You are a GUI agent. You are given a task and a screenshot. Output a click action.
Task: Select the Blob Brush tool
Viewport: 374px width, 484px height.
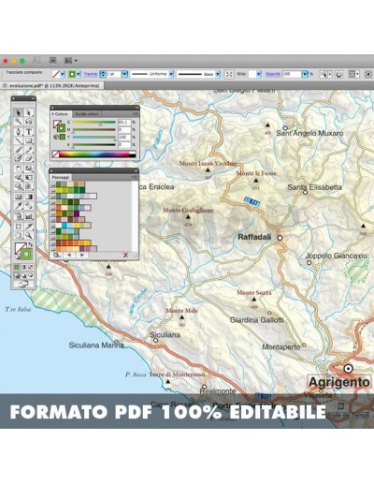[x=19, y=158]
